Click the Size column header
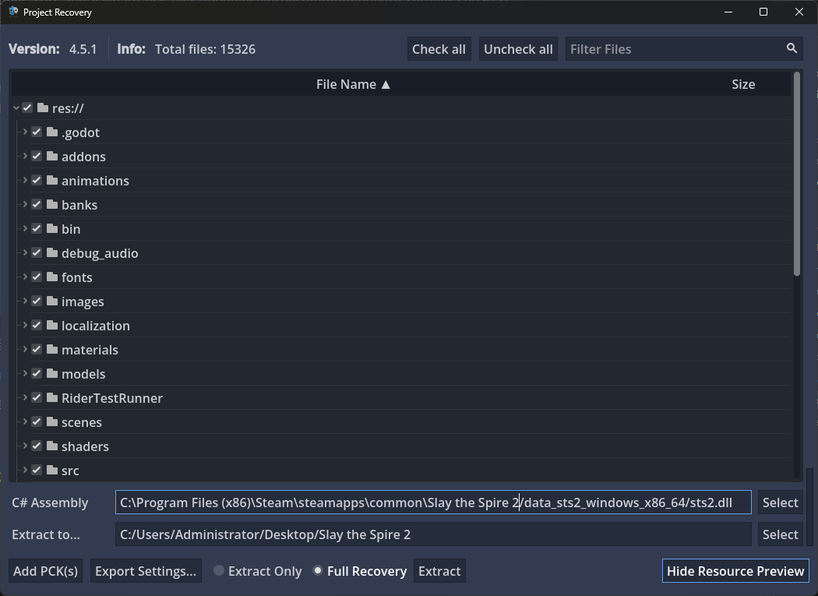 (x=742, y=84)
